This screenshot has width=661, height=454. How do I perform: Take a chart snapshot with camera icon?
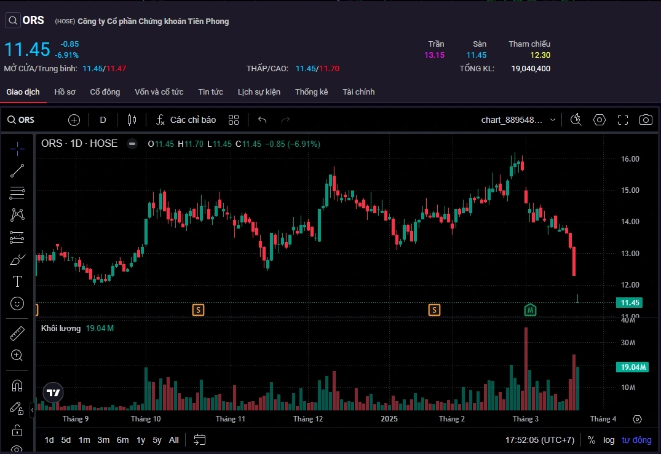coord(646,120)
